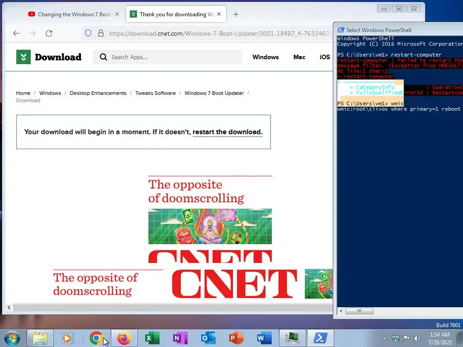Launch Word from the taskbar
The image size is (463, 347).
(264, 338)
